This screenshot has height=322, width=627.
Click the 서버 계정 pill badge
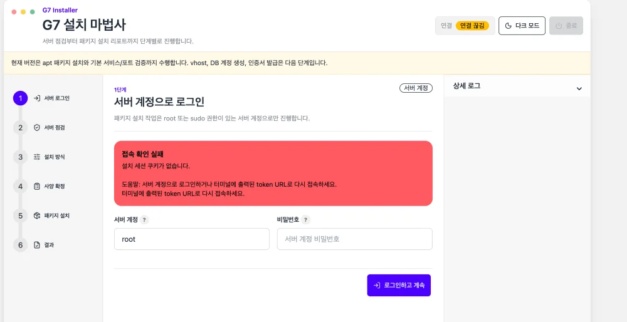pos(416,88)
